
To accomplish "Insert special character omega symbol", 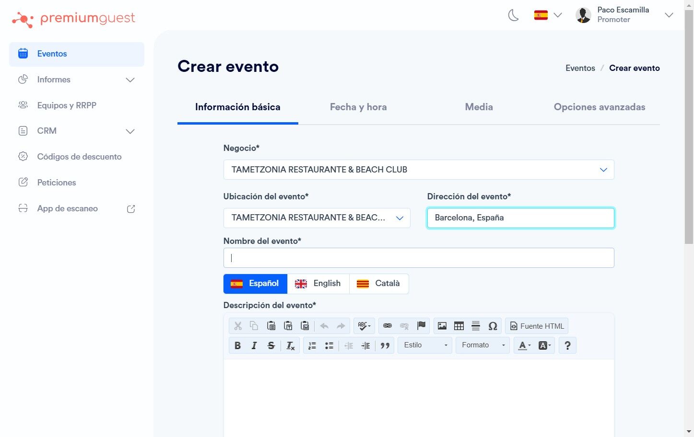I will [x=493, y=326].
